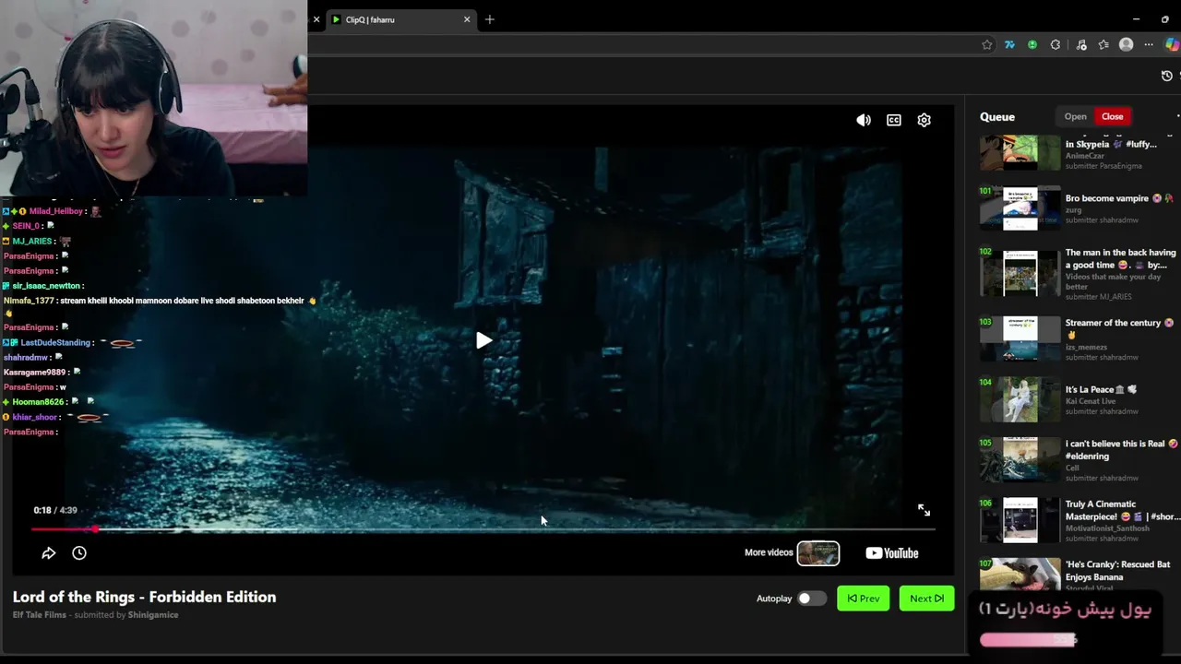This screenshot has height=664, width=1181.
Task: Toggle the Autoplay switch
Action: click(811, 599)
